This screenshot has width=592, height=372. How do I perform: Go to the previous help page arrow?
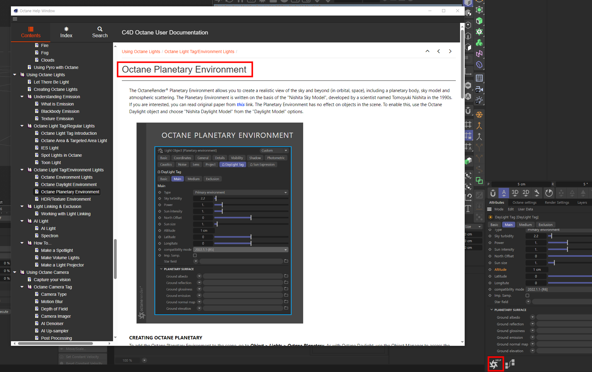click(x=439, y=51)
